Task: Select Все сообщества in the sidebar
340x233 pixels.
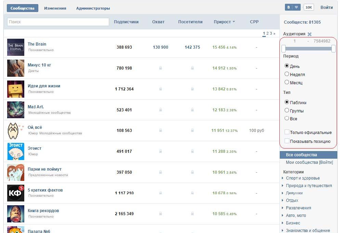Action: click(x=309, y=155)
